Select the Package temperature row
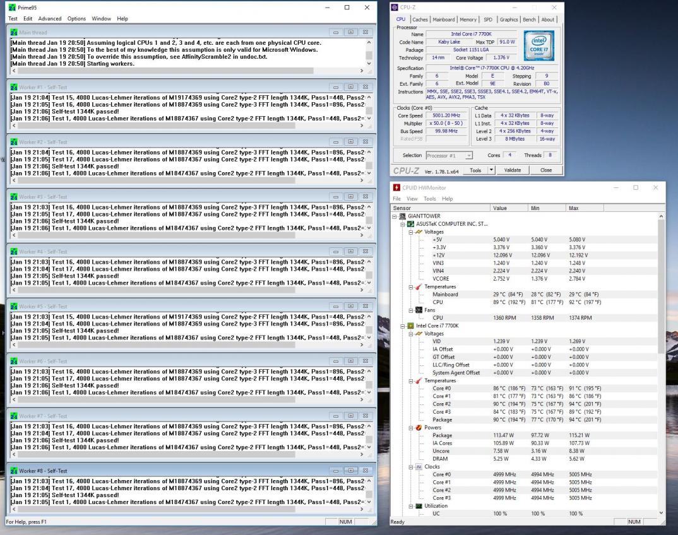The height and width of the screenshot is (535, 678). [x=523, y=420]
